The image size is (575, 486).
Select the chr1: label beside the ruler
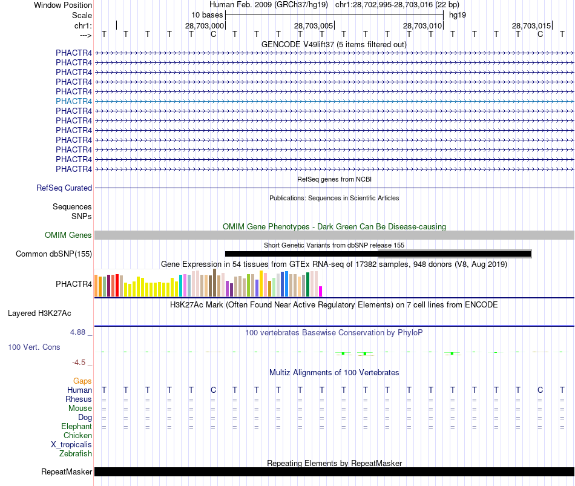(83, 25)
